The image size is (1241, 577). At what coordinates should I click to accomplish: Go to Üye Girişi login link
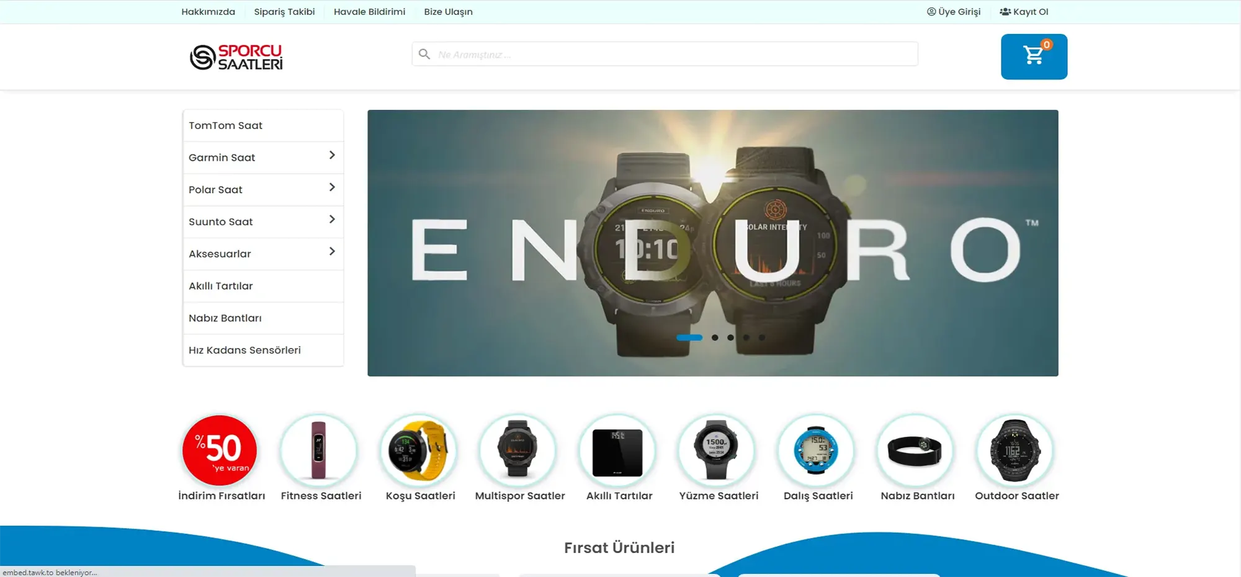[x=954, y=12]
